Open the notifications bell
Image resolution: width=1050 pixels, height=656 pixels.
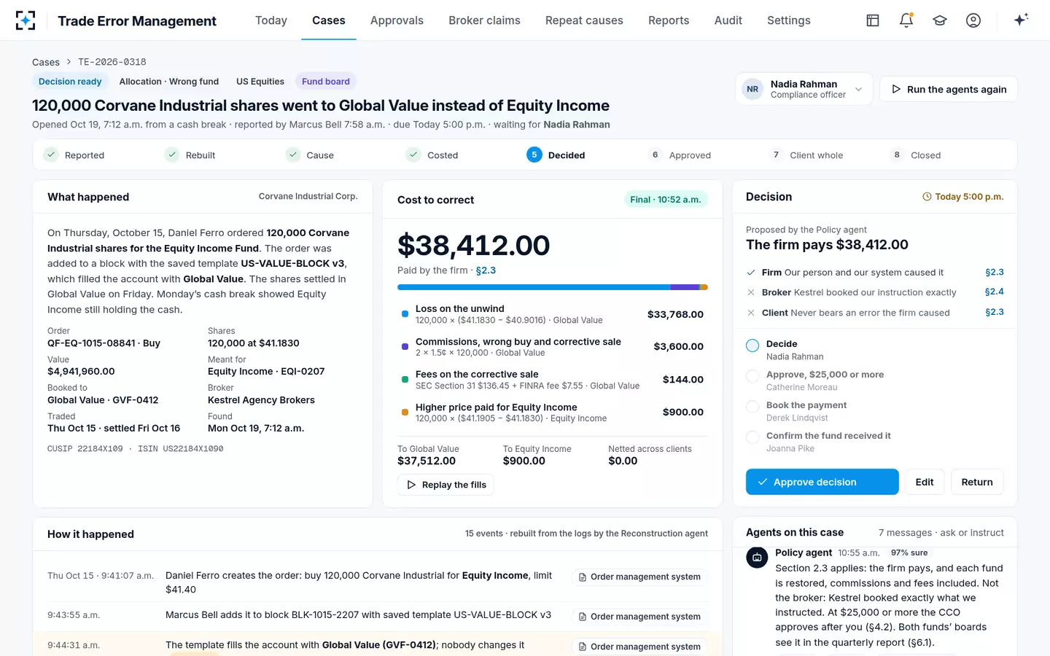906,20
